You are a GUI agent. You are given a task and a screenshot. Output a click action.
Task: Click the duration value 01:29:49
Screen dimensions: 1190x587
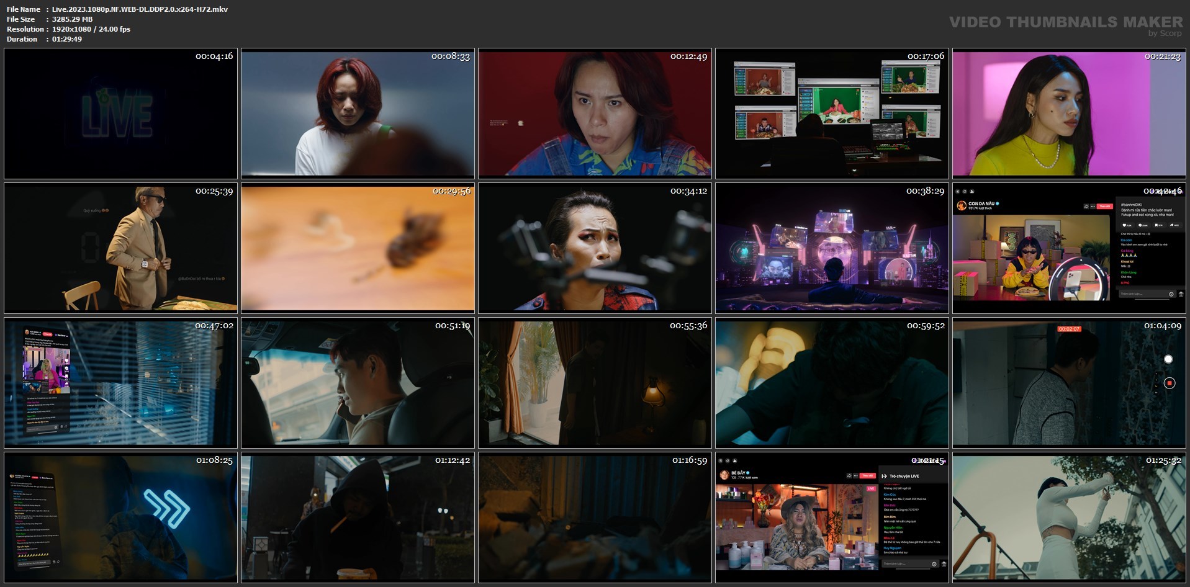67,39
